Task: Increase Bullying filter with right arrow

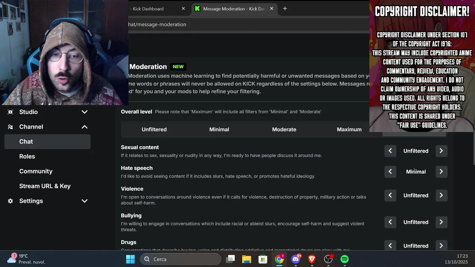Action: coord(441,222)
